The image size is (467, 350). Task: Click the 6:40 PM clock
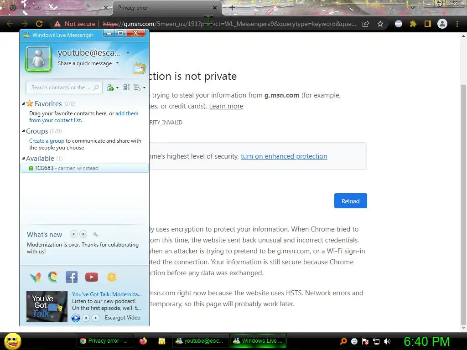tap(426, 341)
